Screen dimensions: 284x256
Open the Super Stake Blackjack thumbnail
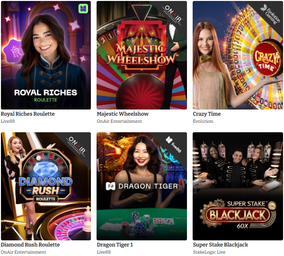[238, 186]
